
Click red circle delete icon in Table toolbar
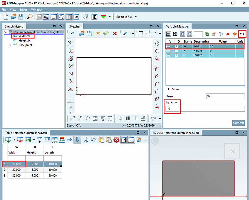(x=116, y=140)
